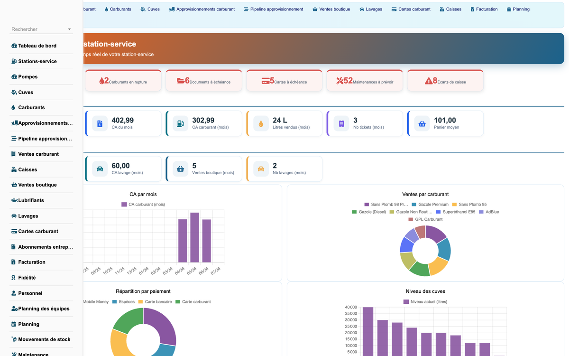The height and width of the screenshot is (356, 569).
Task: Toggle GPL Carburant legend entry
Action: [425, 219]
